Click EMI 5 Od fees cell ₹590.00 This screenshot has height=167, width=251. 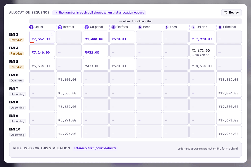(122, 64)
